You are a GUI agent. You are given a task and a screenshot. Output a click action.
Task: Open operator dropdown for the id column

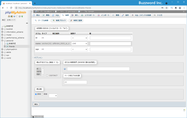point(79,38)
